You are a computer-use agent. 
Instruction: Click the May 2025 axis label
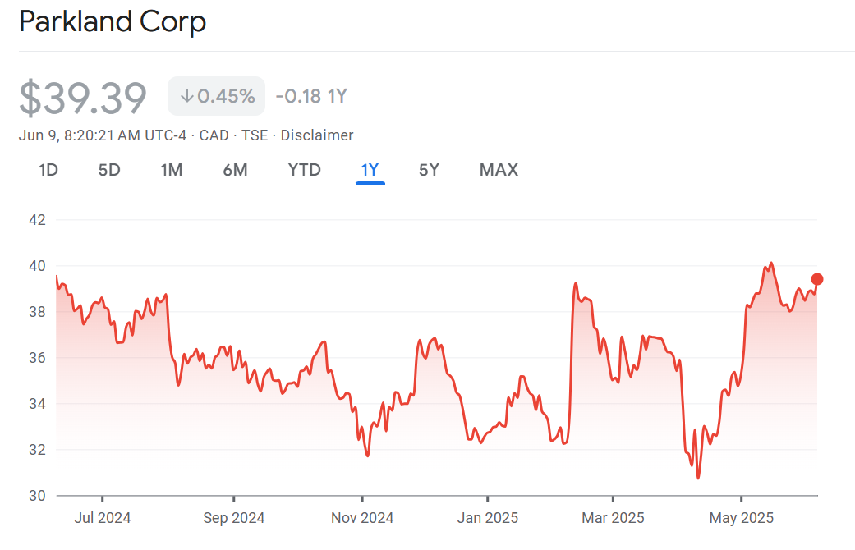click(x=741, y=518)
